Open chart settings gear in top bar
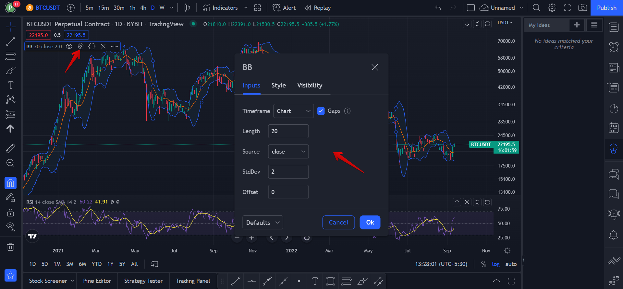623x289 pixels. (552, 8)
